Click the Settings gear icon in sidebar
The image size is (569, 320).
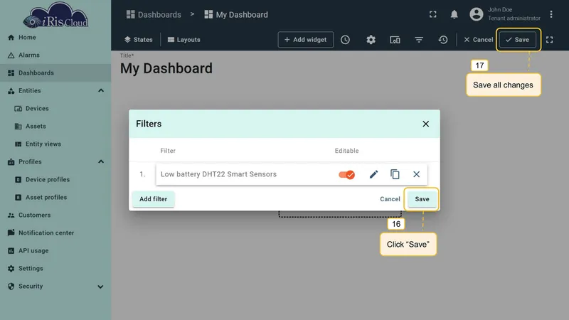tap(11, 269)
